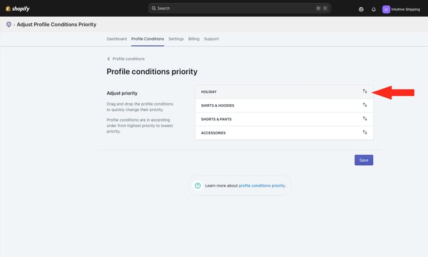Image resolution: width=428 pixels, height=257 pixels.
Task: Open the store icon beside the bell
Action: tap(361, 10)
